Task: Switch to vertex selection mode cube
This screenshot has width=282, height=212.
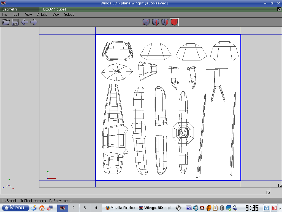Action: click(x=146, y=22)
